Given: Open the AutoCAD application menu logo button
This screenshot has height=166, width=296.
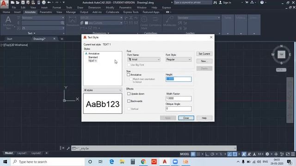Looking at the screenshot, I should pos(4,4).
